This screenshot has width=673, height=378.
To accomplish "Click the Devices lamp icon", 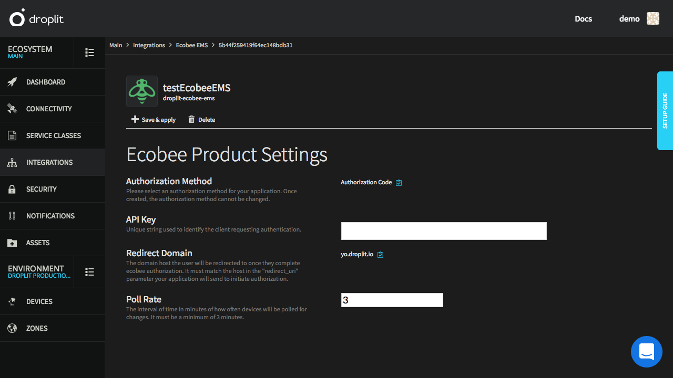I will [x=12, y=301].
